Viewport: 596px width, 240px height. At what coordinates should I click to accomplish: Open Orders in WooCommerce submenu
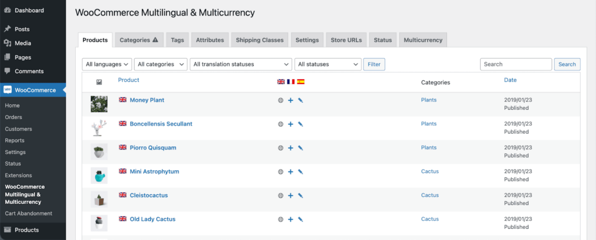click(x=14, y=117)
